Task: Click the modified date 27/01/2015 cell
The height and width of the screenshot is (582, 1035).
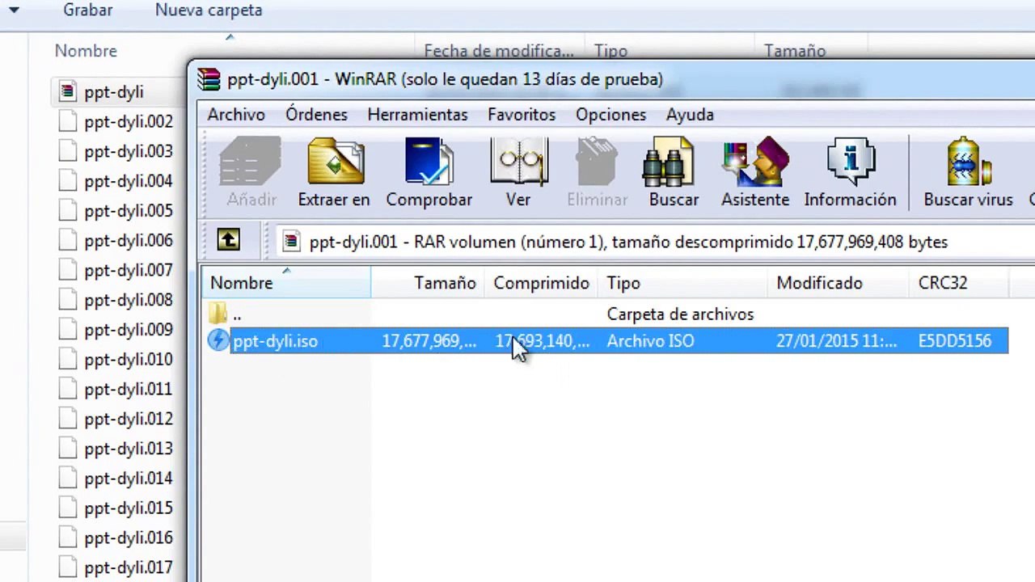Action: 837,341
